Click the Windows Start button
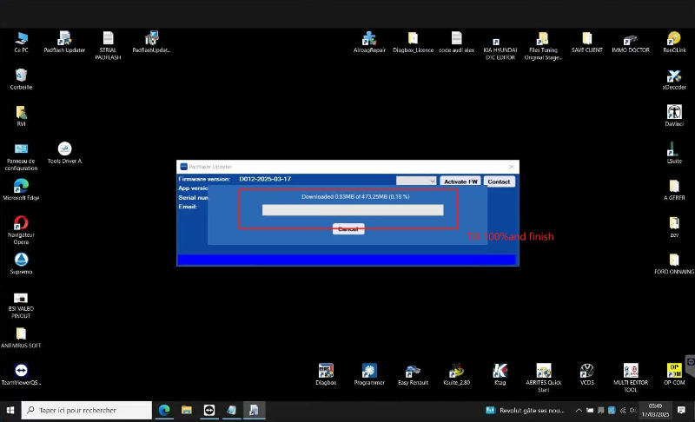The height and width of the screenshot is (422, 695). coord(11,410)
